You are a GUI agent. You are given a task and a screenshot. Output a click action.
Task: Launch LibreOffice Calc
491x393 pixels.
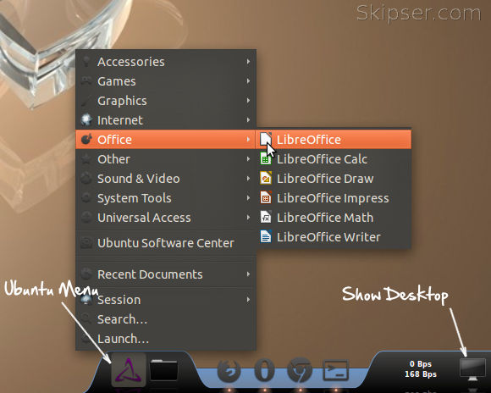334,158
